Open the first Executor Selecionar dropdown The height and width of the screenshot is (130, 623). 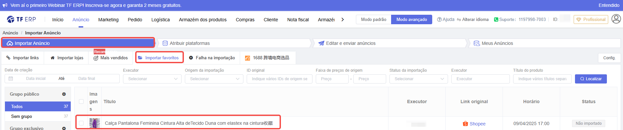(152, 79)
